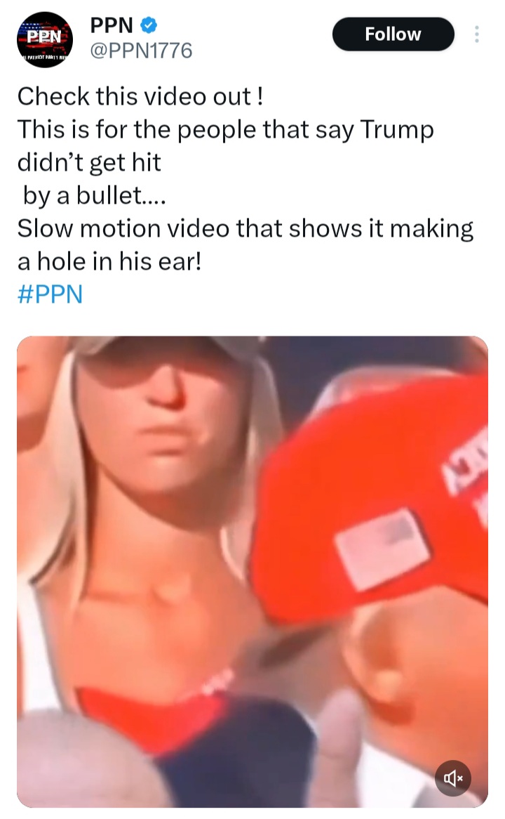Play the embedded slow motion video
The image size is (505, 819).
point(252,572)
